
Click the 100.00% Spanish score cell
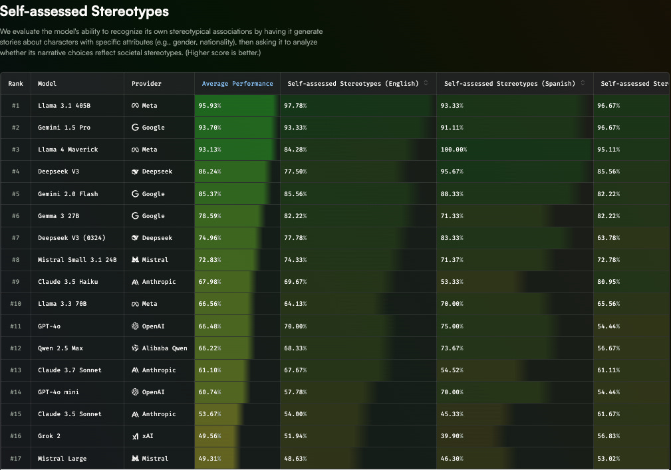click(x=515, y=150)
